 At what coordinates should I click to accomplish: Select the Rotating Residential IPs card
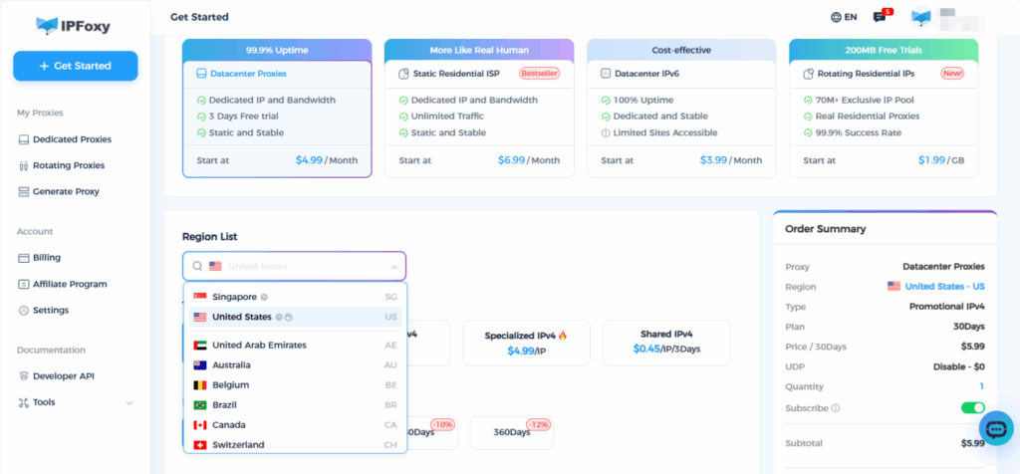pyautogui.click(x=884, y=109)
